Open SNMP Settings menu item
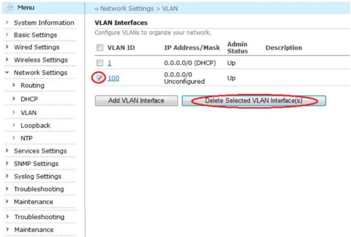This screenshot has height=237, width=351. pos(36,163)
